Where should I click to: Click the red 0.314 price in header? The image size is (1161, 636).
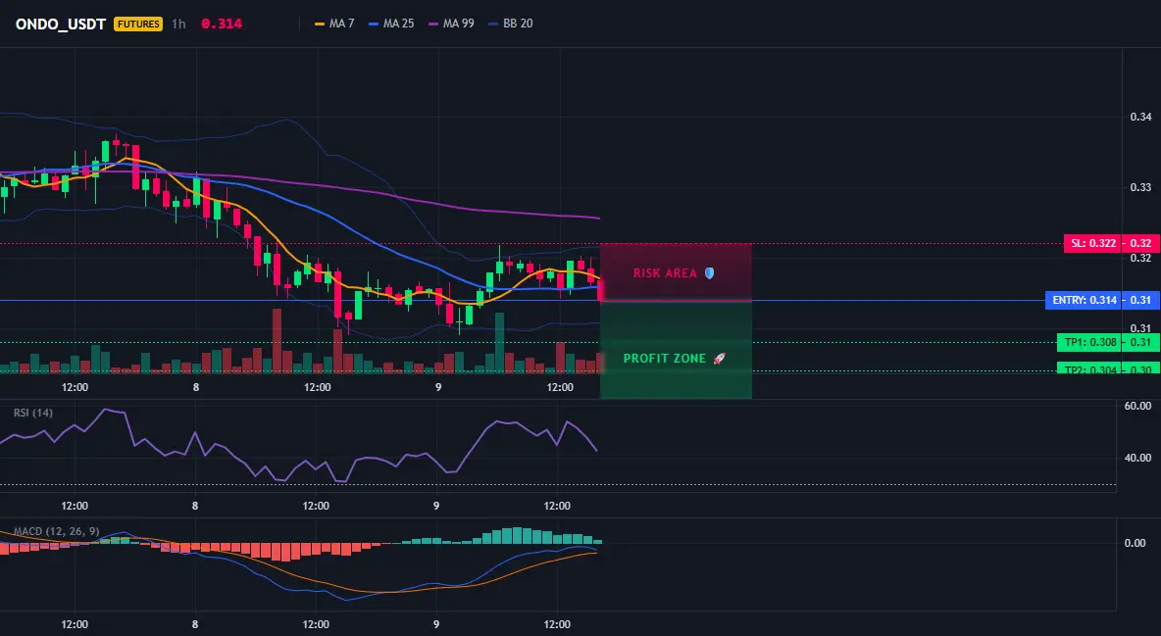coord(222,24)
